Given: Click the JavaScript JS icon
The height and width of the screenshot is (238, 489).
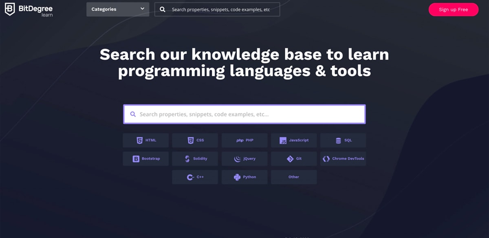Looking at the screenshot, I should point(283,140).
